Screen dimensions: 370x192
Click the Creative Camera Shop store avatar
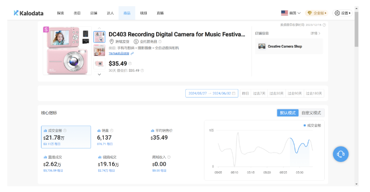coord(262,46)
